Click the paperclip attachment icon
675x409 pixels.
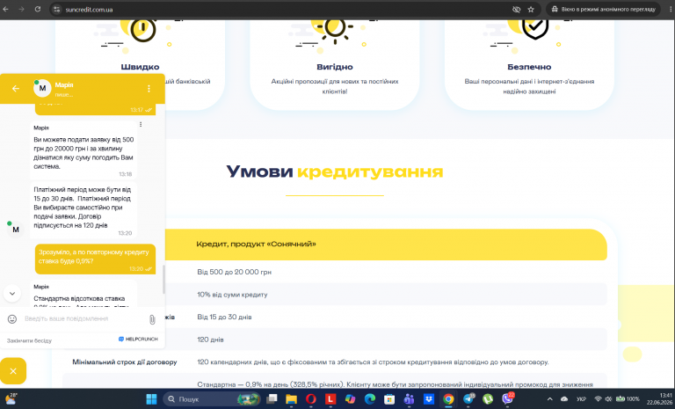coord(152,319)
